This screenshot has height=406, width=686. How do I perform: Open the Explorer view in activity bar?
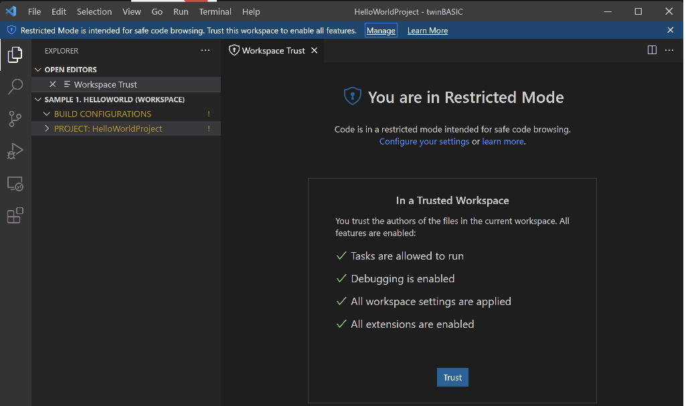15,55
